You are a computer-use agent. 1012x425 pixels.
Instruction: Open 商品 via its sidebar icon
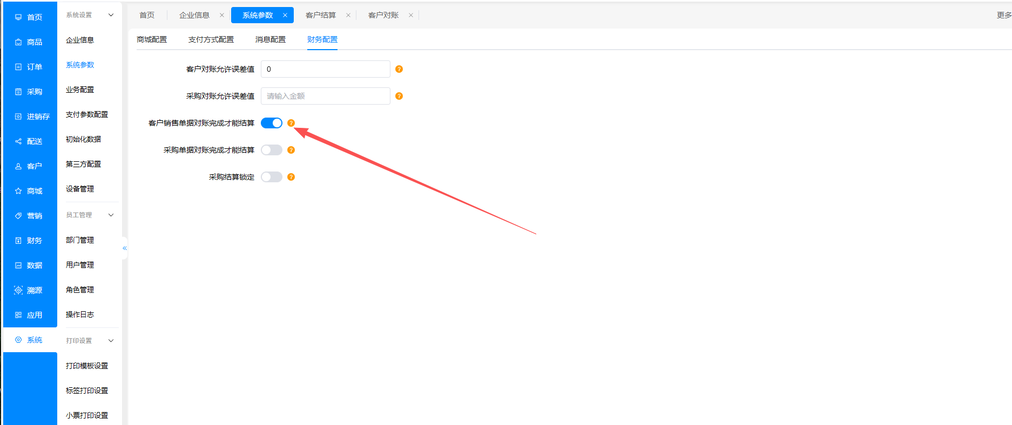tap(18, 42)
